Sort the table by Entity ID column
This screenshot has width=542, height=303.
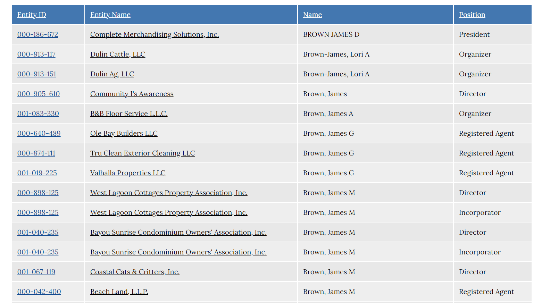[x=32, y=15]
